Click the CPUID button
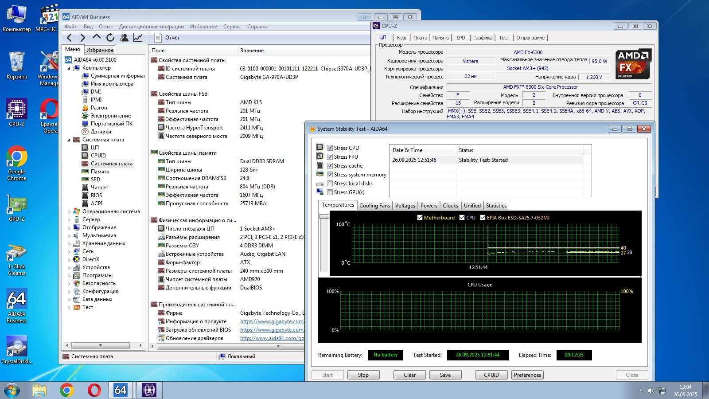 pyautogui.click(x=491, y=375)
